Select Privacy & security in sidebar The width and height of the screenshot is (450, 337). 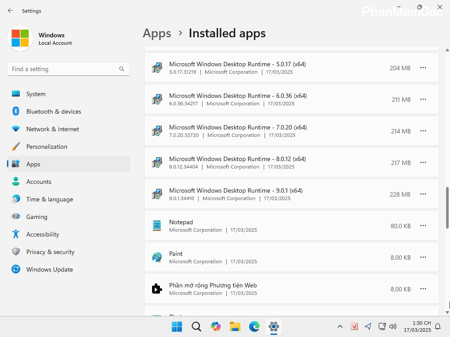(50, 252)
